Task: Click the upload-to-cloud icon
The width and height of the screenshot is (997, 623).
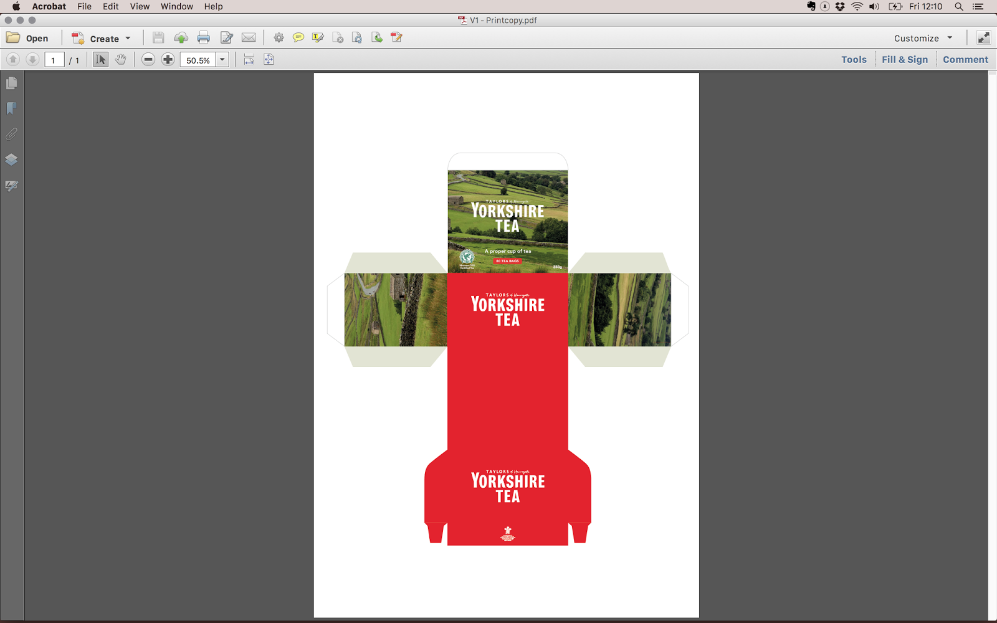Action: 181,38
